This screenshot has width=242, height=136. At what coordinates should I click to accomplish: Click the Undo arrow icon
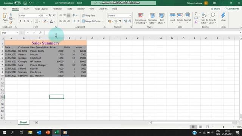click(30, 3)
